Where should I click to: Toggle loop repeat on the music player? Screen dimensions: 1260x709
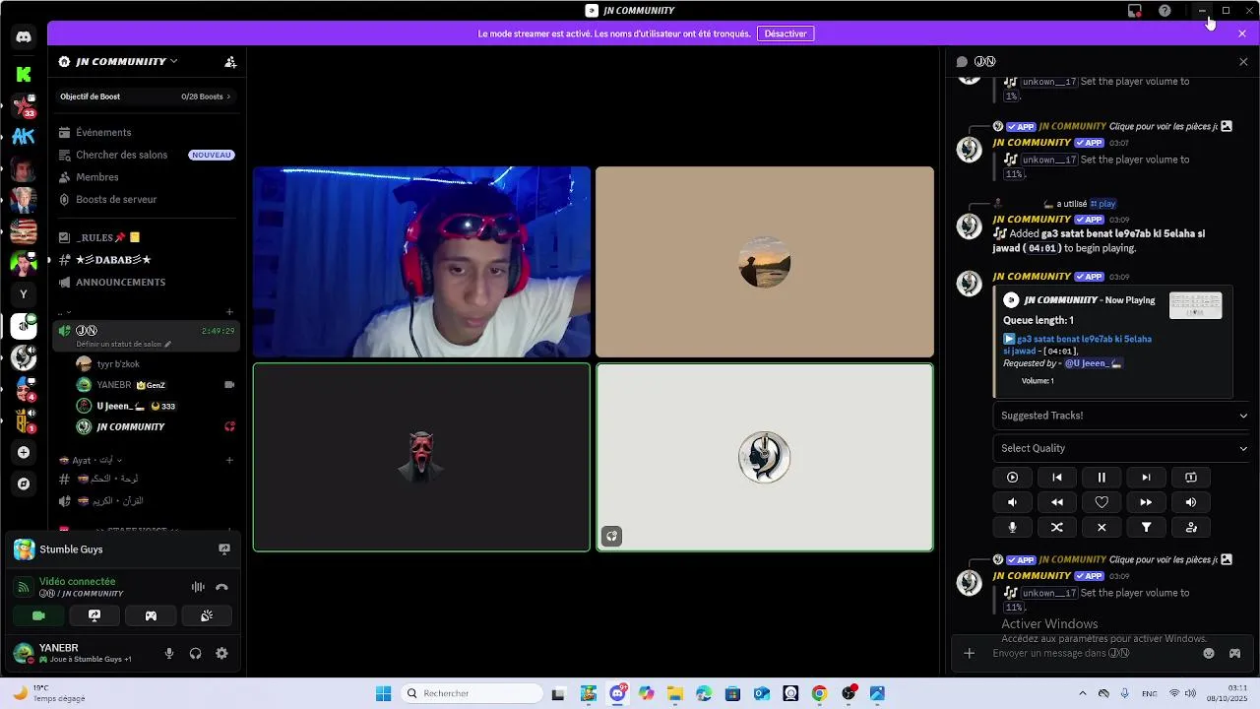click(x=1191, y=478)
